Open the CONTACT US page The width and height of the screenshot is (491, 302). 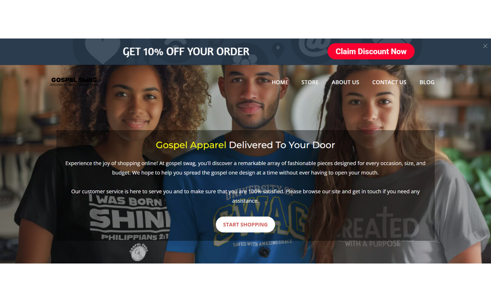[389, 82]
